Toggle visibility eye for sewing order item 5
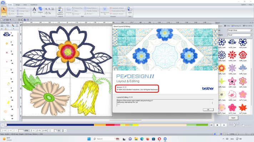 pyautogui.click(x=12, y=72)
